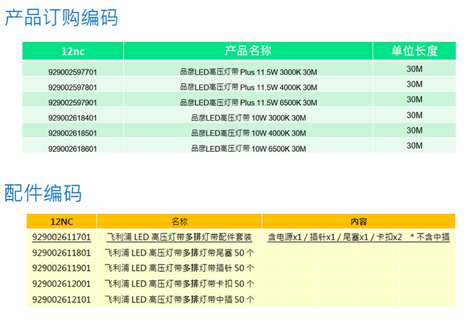Select code 929002597701
Image resolution: width=469 pixels, height=332 pixels.
point(73,72)
